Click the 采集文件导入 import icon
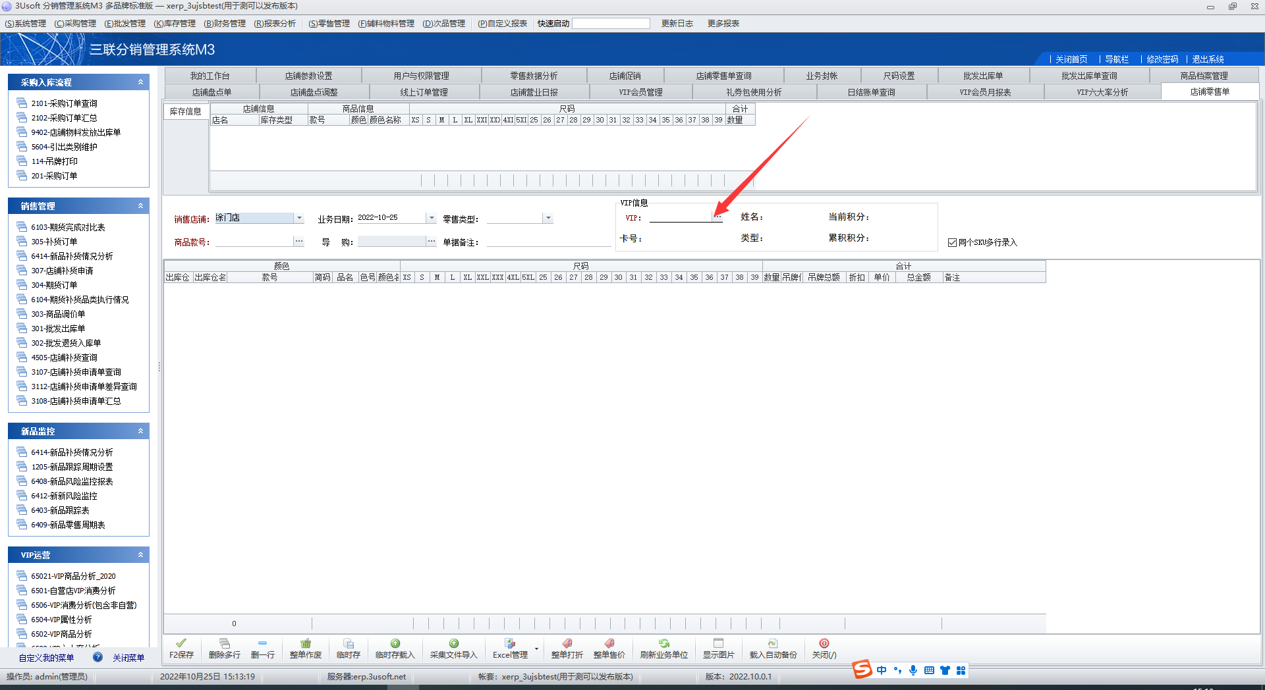 coord(454,643)
